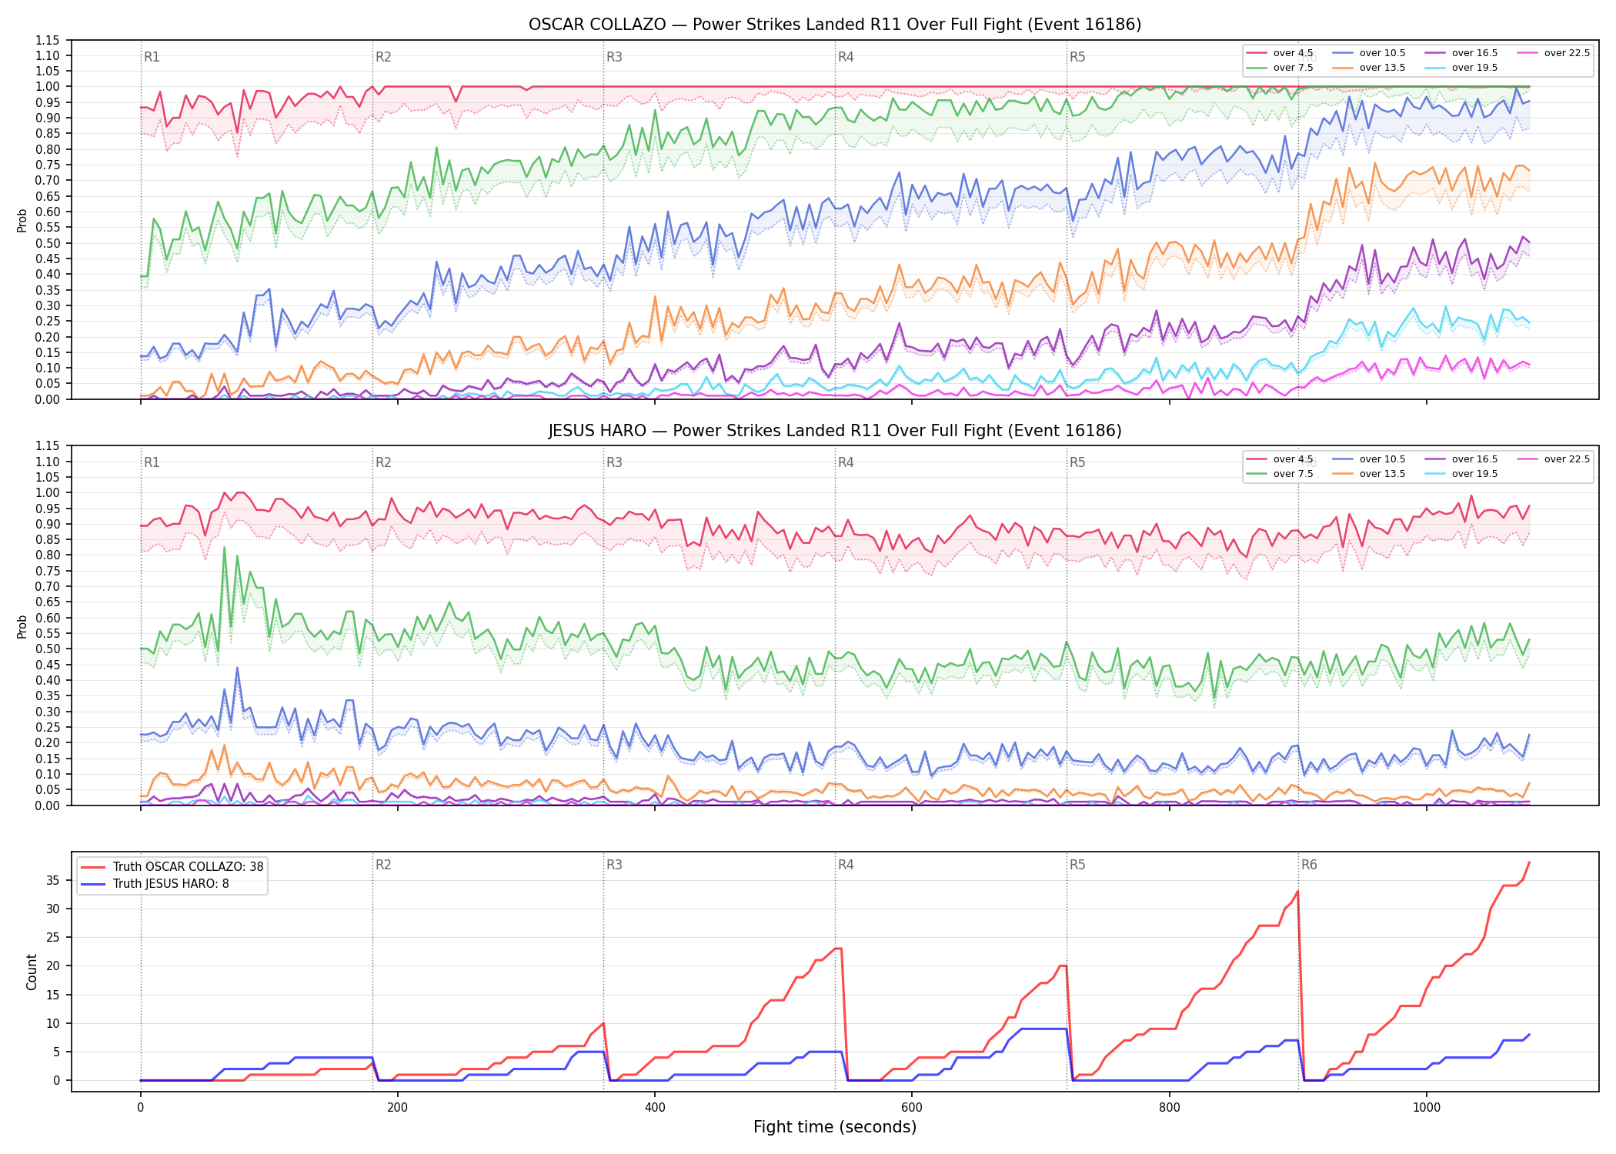This screenshot has height=1154, width=1616.
Task: Click the 'Prob' y-axis label of Haro chart
Action: pos(22,626)
